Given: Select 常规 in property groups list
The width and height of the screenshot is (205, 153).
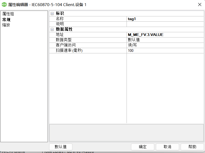Looking at the screenshot, I should point(6,19).
